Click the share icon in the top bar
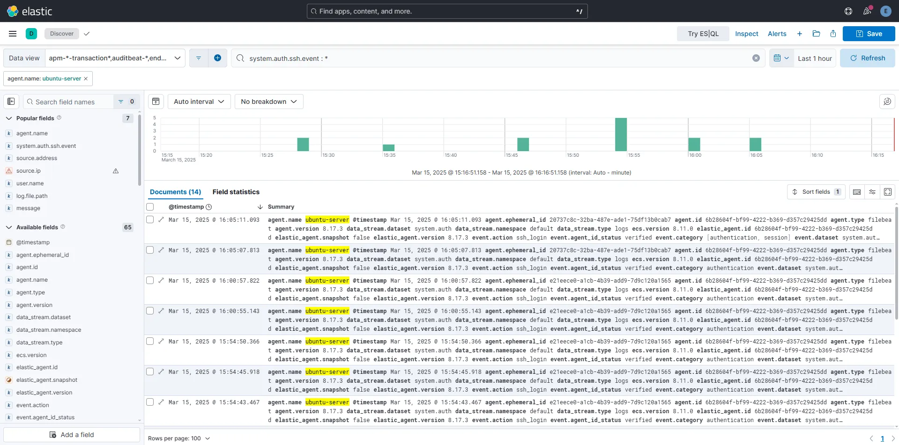This screenshot has width=899, height=445. coord(833,34)
